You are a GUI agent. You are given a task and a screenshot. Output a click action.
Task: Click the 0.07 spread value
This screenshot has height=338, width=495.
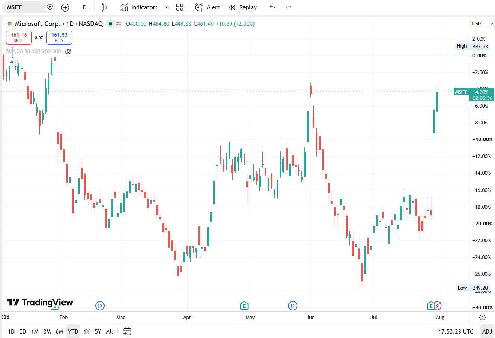[39, 38]
